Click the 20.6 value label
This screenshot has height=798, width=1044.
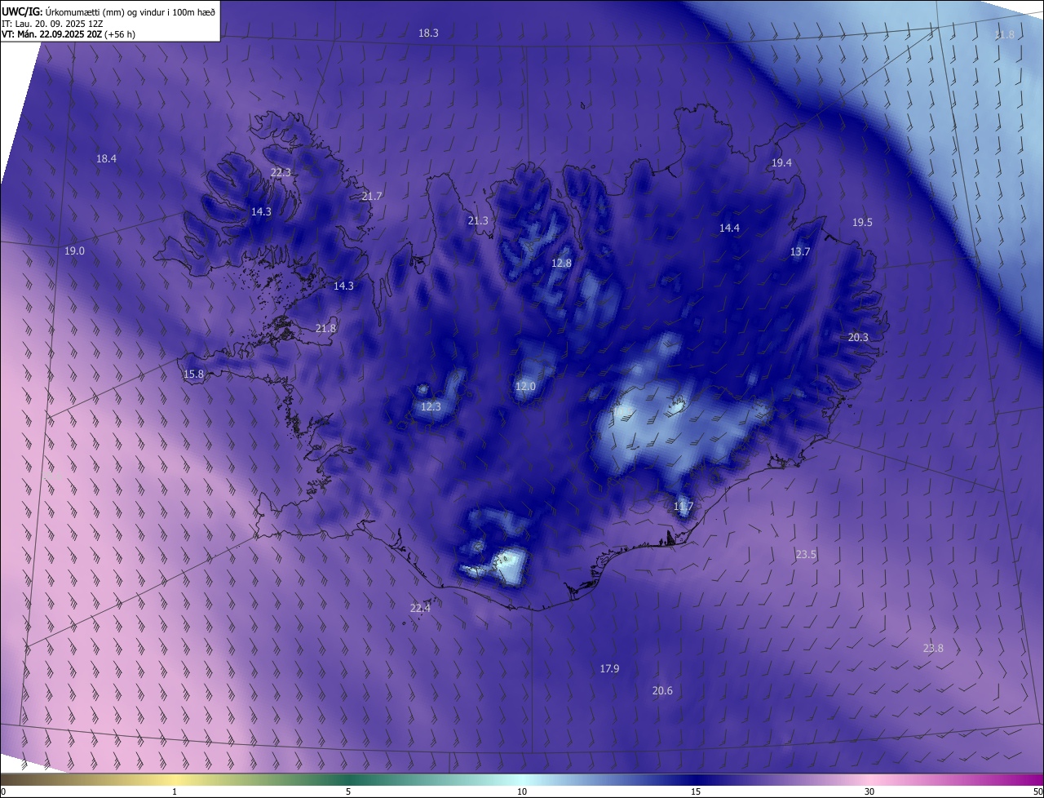pyautogui.click(x=662, y=691)
